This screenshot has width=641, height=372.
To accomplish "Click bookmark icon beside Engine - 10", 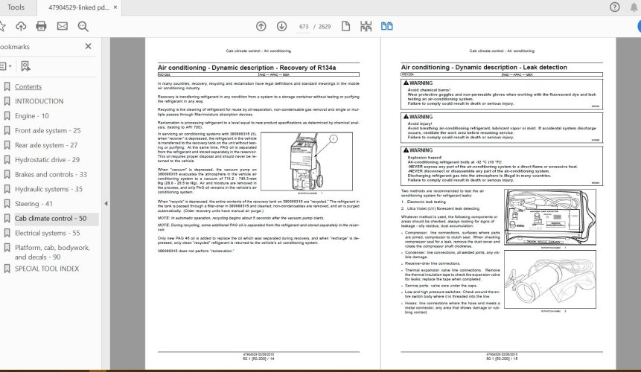I will [x=7, y=116].
